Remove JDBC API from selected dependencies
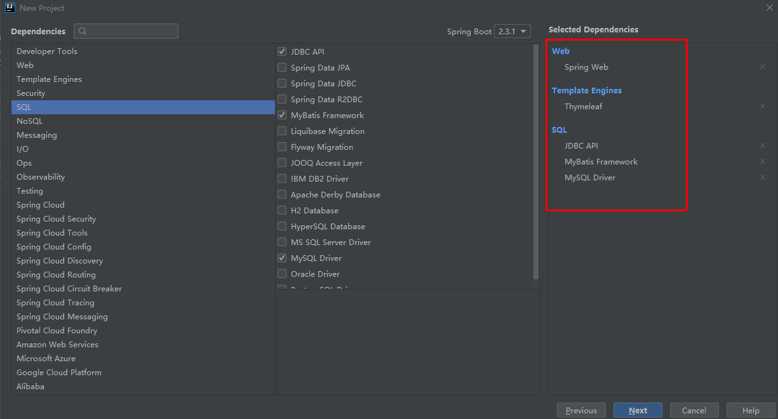This screenshot has width=778, height=419. 763,145
